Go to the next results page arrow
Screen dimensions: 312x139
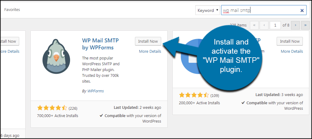click(x=295, y=25)
